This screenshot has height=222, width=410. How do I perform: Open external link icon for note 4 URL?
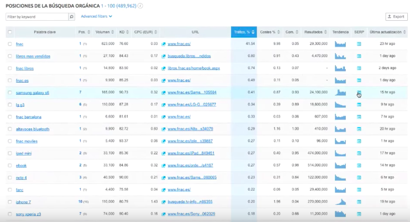click(x=164, y=178)
